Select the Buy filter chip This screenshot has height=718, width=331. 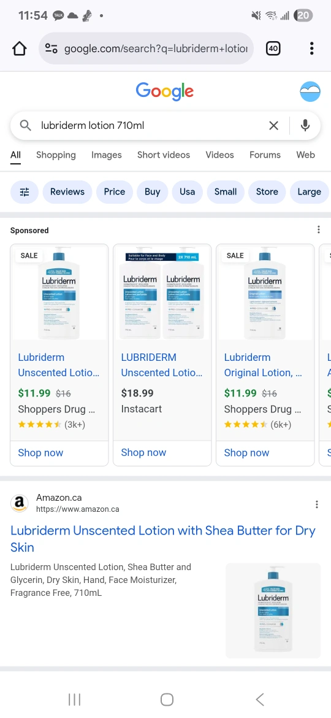click(152, 192)
